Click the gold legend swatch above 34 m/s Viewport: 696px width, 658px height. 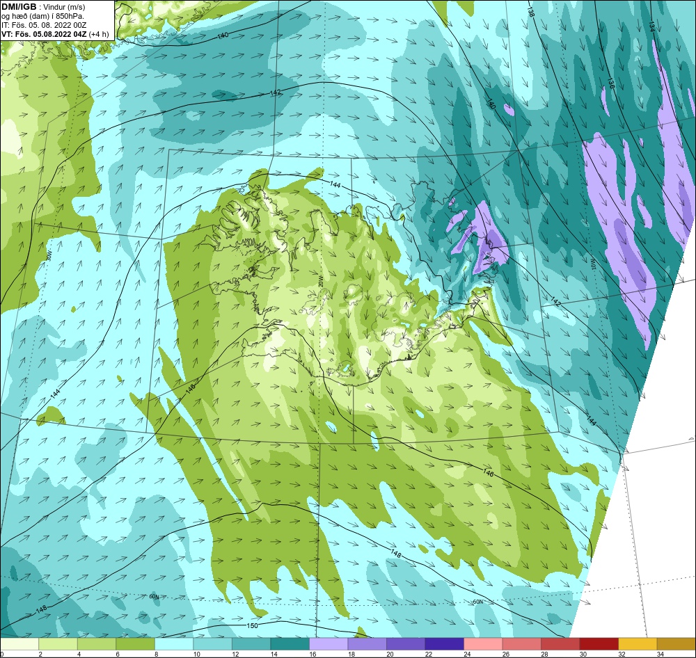click(676, 644)
